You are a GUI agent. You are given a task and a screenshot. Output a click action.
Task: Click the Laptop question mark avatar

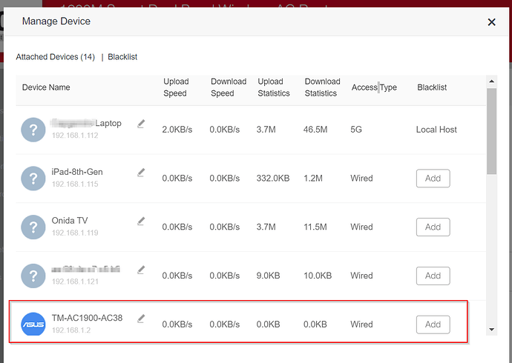point(33,130)
